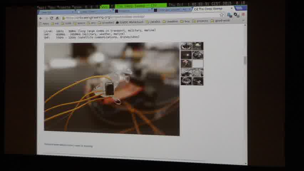Select the green www workspace tag in the top bar
The height and width of the screenshot is (171, 304).
click(104, 7)
